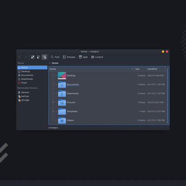Click the Home breadcrumb in location bar
The image size is (186, 186).
[x=55, y=63]
